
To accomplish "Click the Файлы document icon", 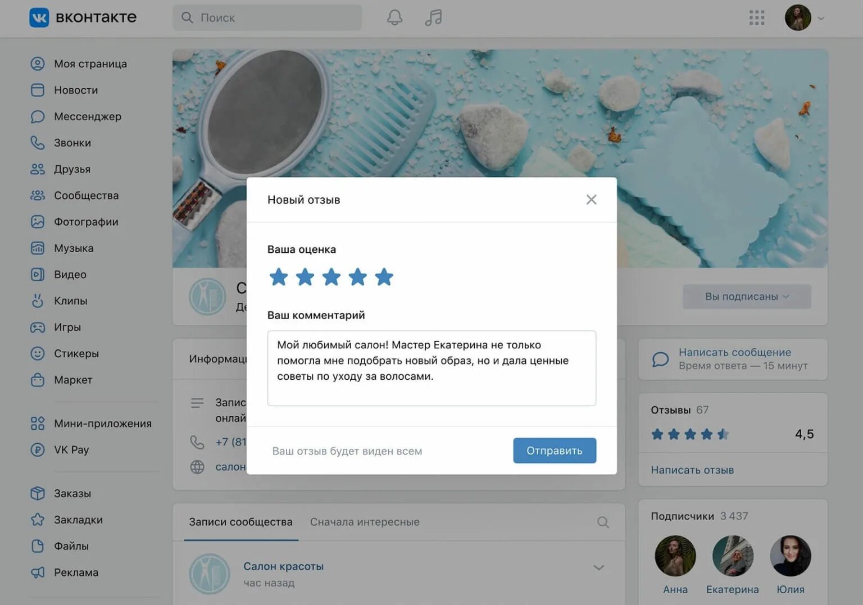I will click(38, 547).
